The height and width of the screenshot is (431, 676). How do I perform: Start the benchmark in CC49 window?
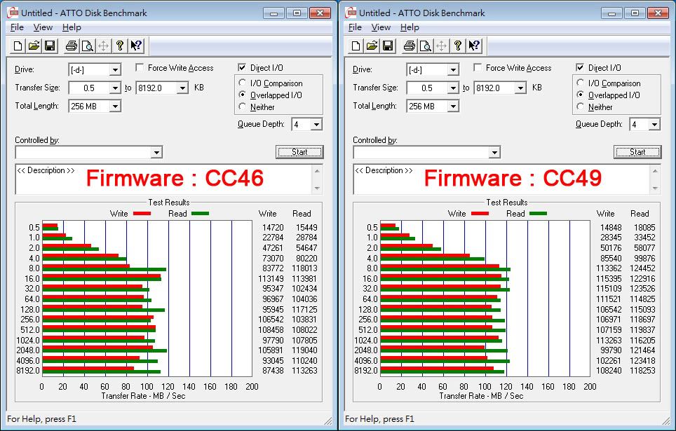point(637,152)
